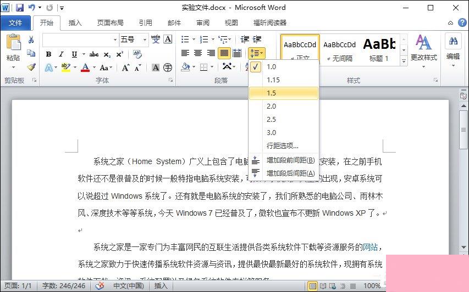Click the Grow Font icon
The image size is (469, 292).
125,68
